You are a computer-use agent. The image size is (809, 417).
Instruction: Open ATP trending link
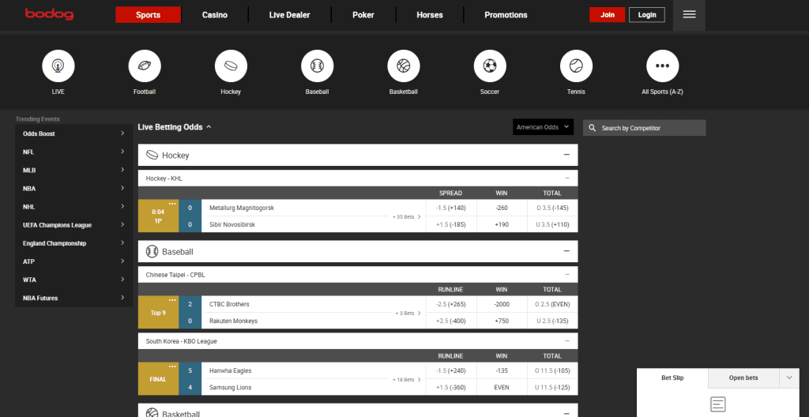73,261
